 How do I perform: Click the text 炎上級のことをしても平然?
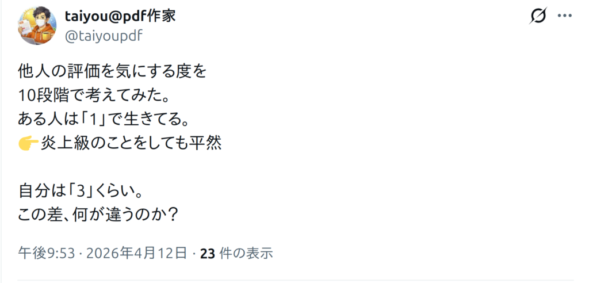pyautogui.click(x=131, y=143)
